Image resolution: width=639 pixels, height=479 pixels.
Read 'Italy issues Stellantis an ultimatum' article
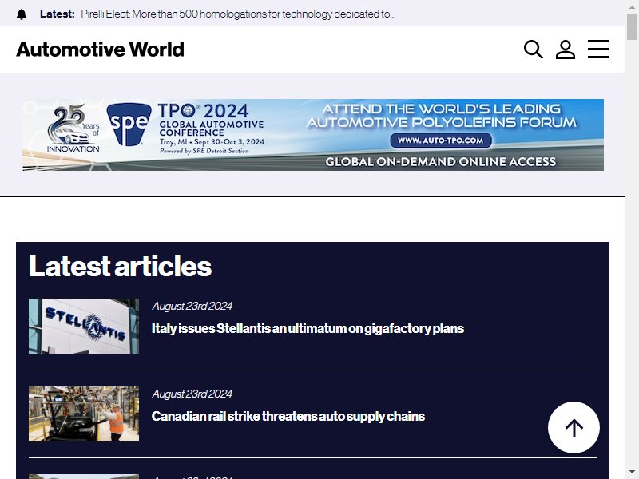click(x=308, y=328)
